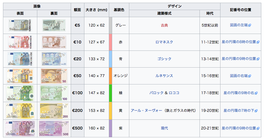View the €20 back side banknote image

point(54,59)
